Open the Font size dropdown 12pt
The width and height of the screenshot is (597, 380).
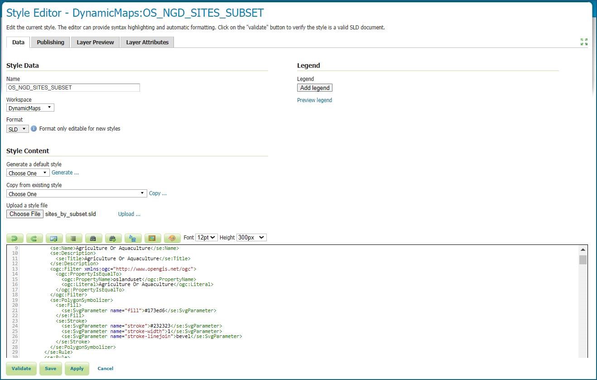pyautogui.click(x=207, y=237)
